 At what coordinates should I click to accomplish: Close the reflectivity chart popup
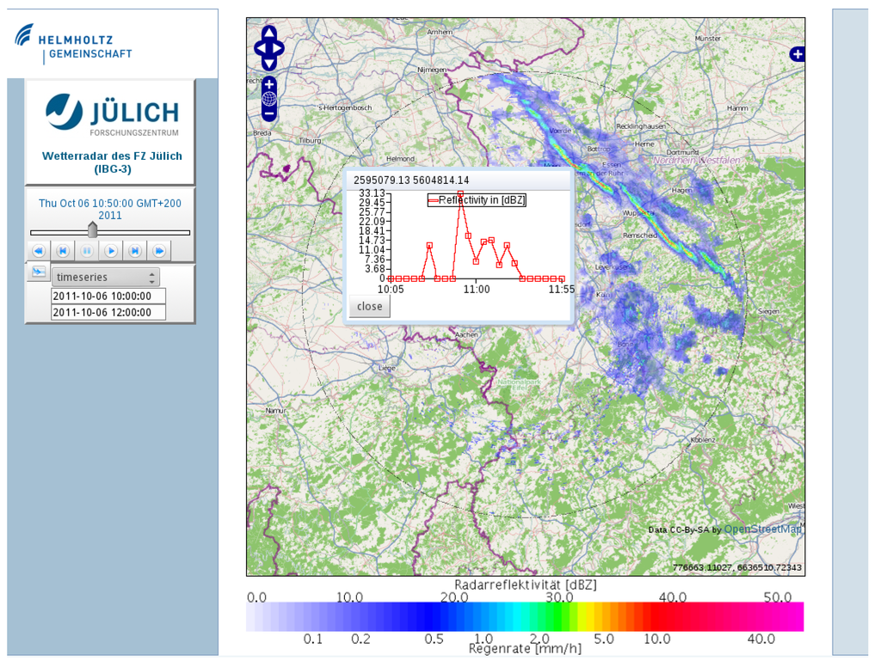[369, 307]
